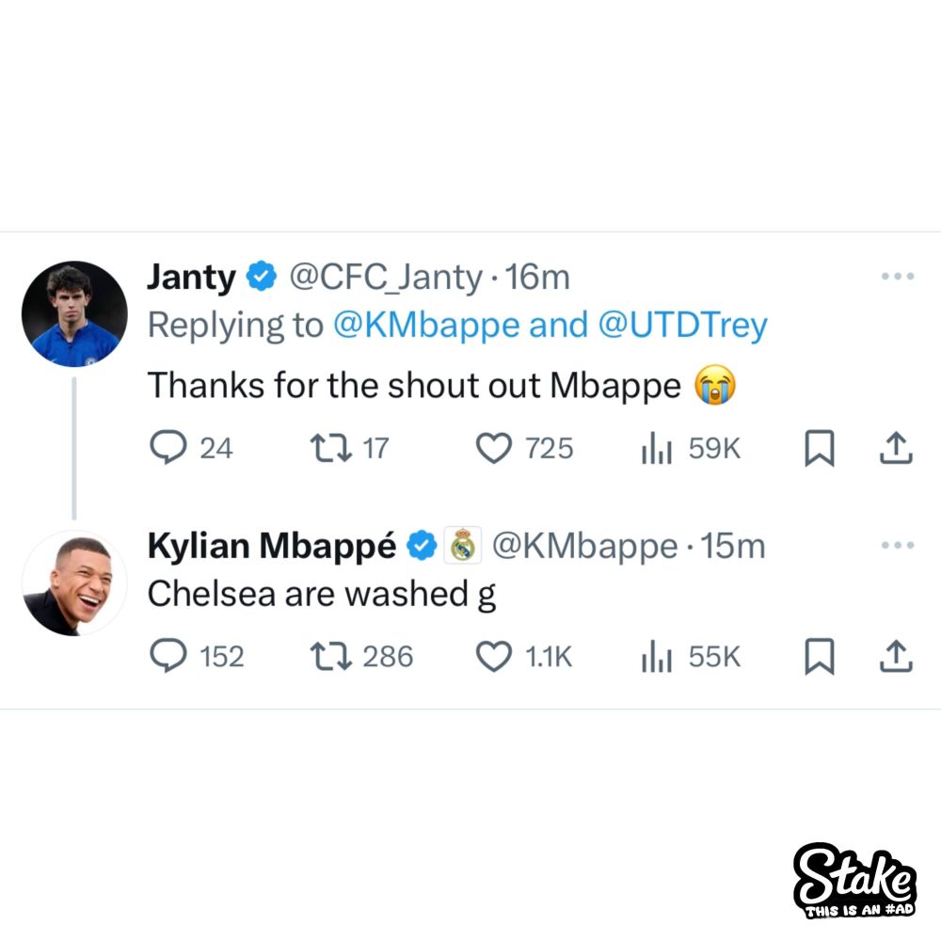Open more options on Mbappé's tweet
The width and height of the screenshot is (941, 941).
click(898, 545)
